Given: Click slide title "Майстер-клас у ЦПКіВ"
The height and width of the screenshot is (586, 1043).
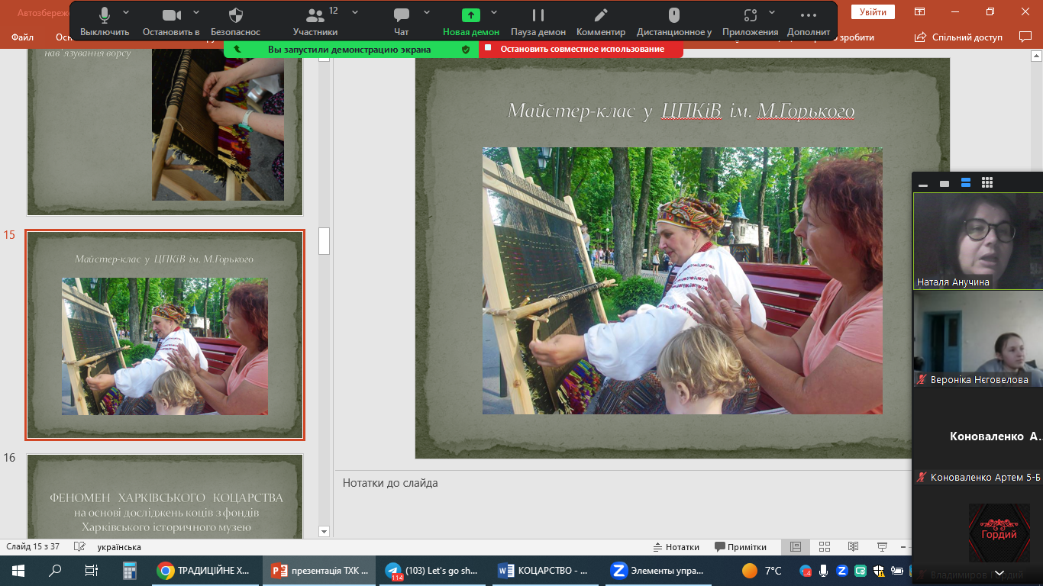Looking at the screenshot, I should tap(681, 111).
